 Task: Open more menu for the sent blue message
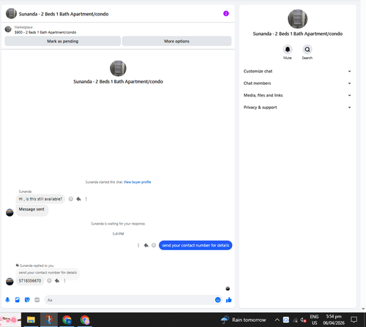point(138,245)
